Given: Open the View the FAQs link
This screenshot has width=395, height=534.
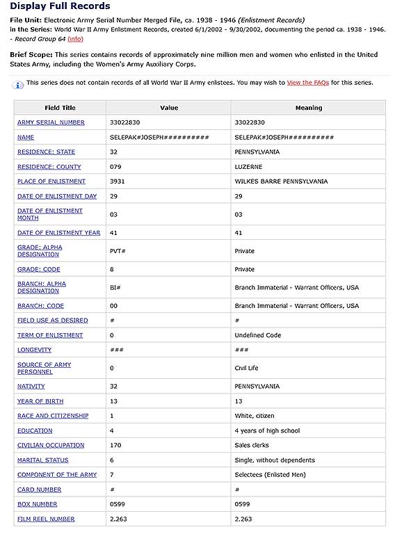Looking at the screenshot, I should pyautogui.click(x=308, y=83).
